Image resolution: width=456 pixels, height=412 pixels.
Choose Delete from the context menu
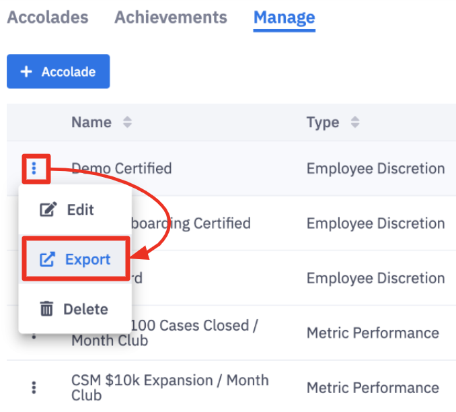click(85, 309)
